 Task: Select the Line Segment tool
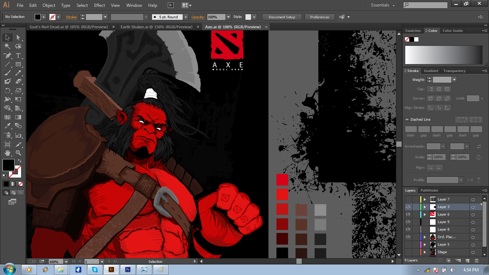coord(7,64)
